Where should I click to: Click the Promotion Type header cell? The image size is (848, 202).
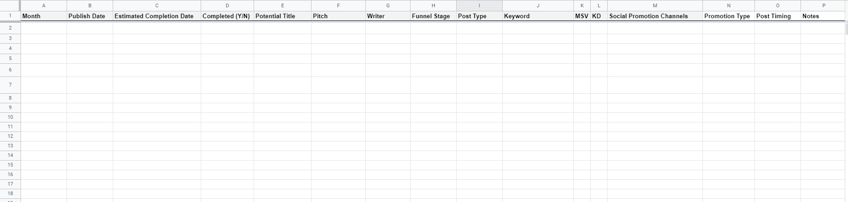(x=728, y=16)
